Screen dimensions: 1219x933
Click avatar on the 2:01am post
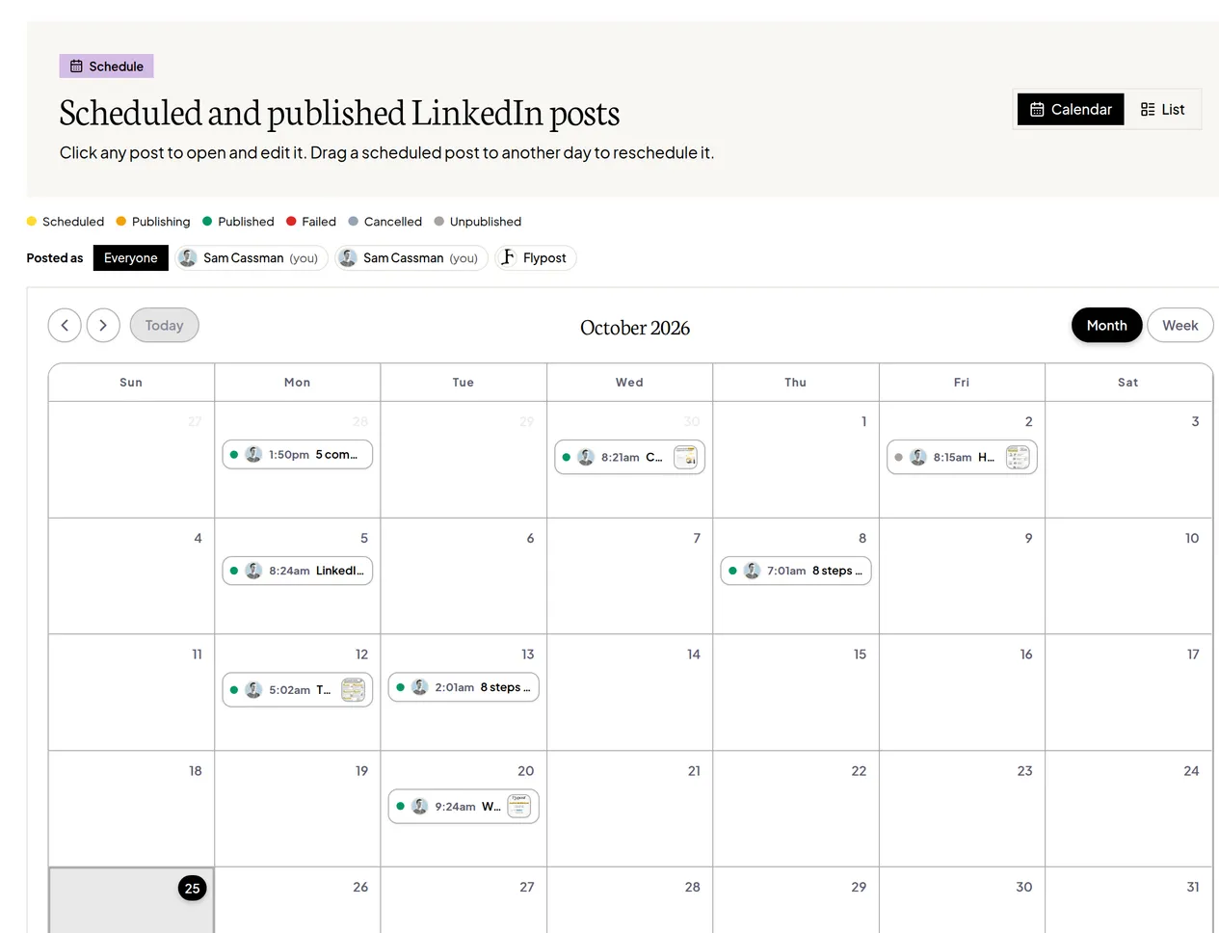[x=419, y=687]
